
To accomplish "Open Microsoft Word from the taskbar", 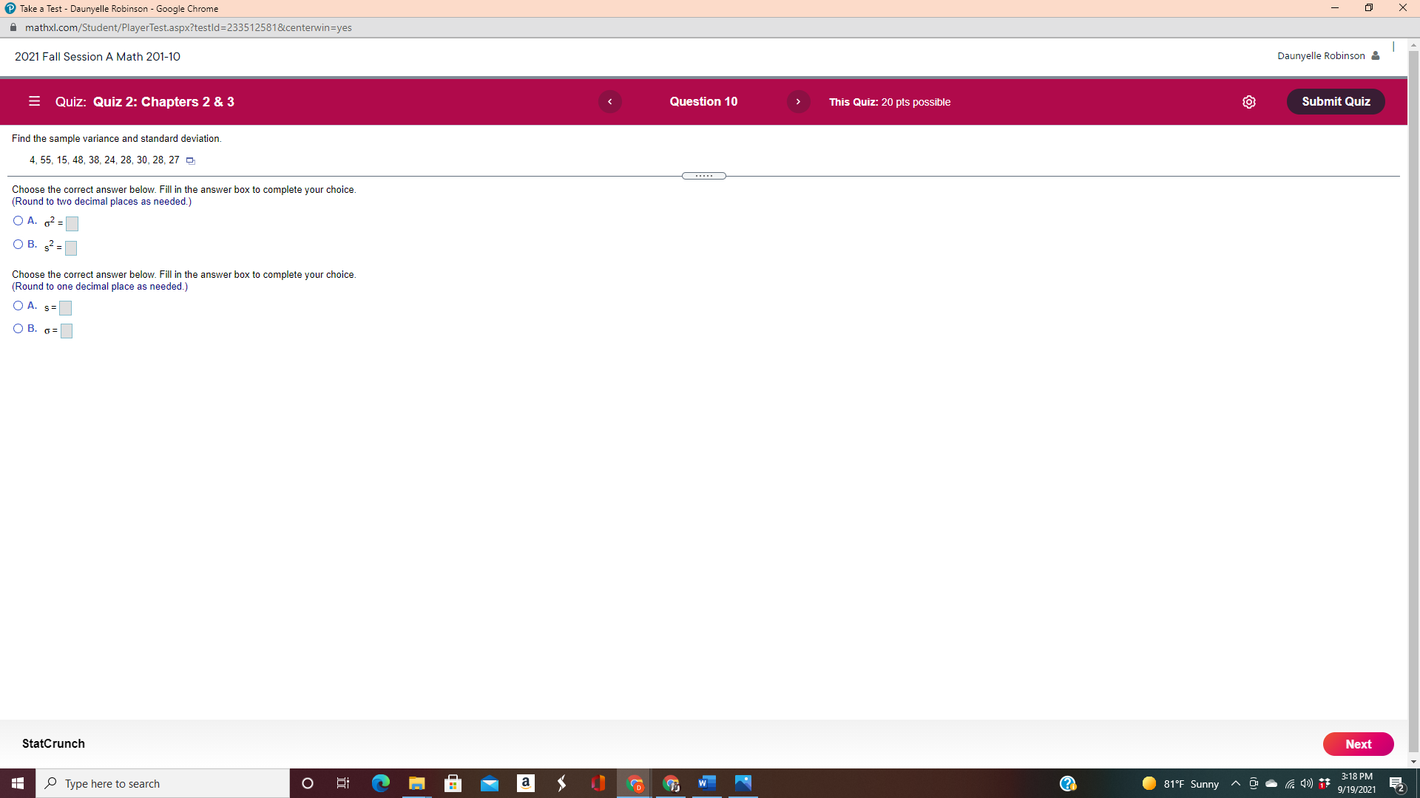I will [x=706, y=783].
